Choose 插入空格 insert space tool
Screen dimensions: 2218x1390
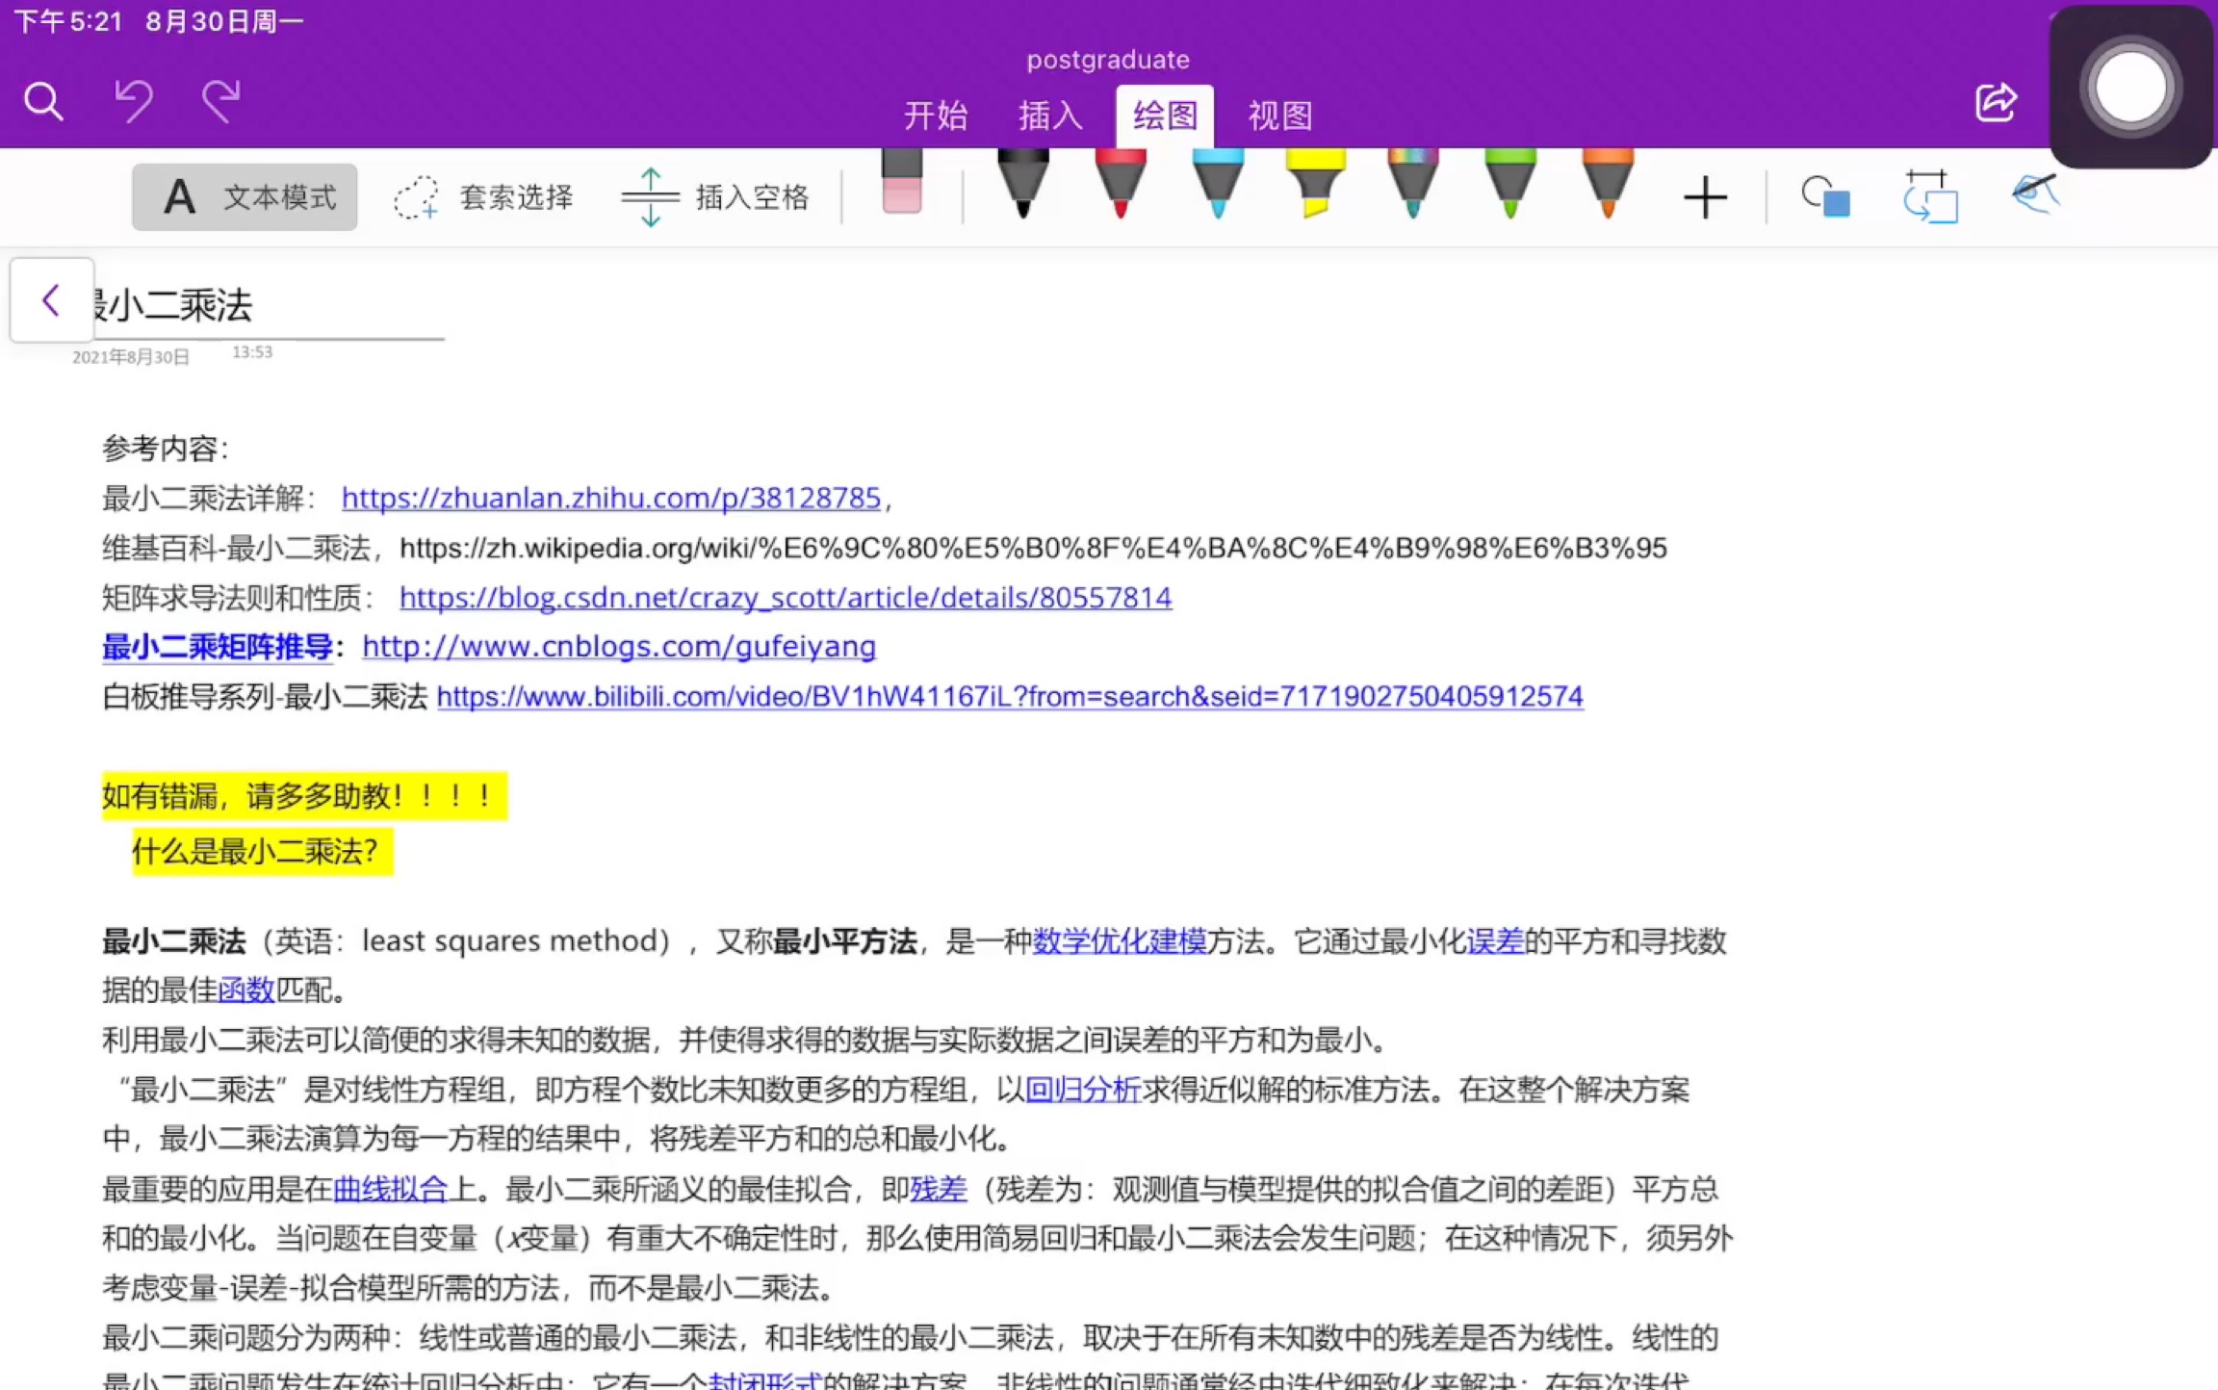[x=715, y=197]
